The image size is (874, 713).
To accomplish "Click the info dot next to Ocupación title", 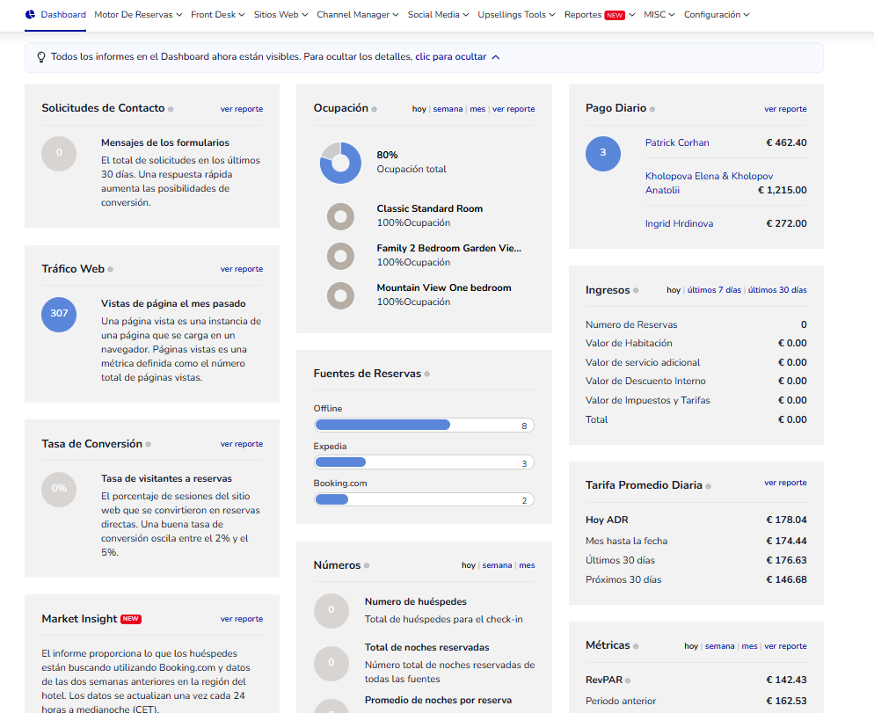I will coord(374,110).
